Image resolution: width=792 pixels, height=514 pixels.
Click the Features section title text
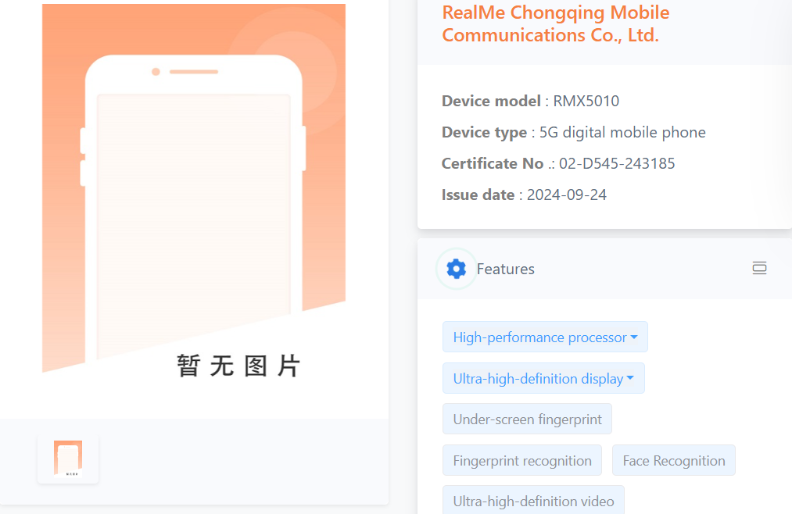(505, 269)
